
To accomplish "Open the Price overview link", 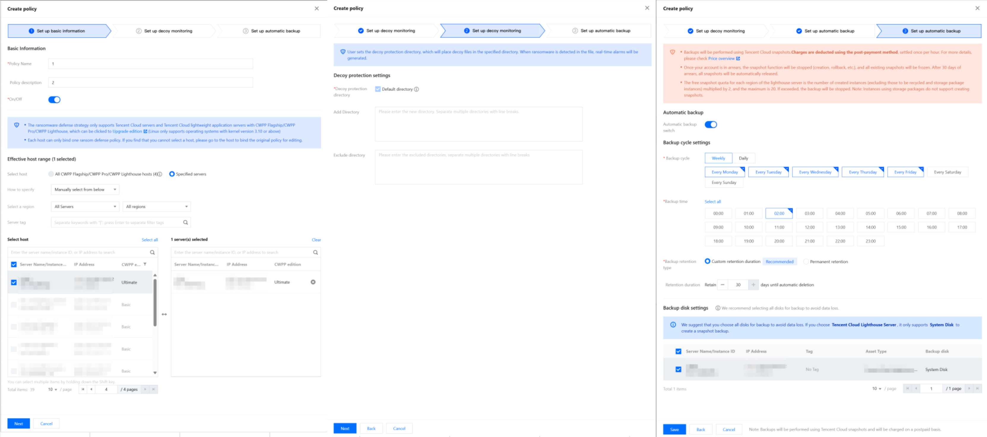I will [722, 59].
